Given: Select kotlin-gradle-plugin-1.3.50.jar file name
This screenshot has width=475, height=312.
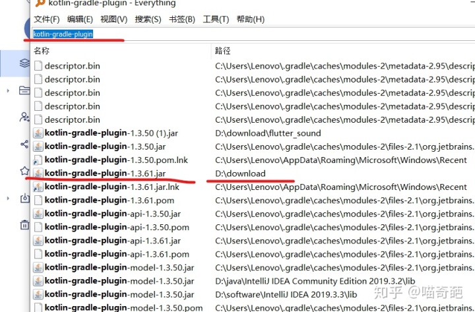Looking at the screenshot, I should 105,146.
